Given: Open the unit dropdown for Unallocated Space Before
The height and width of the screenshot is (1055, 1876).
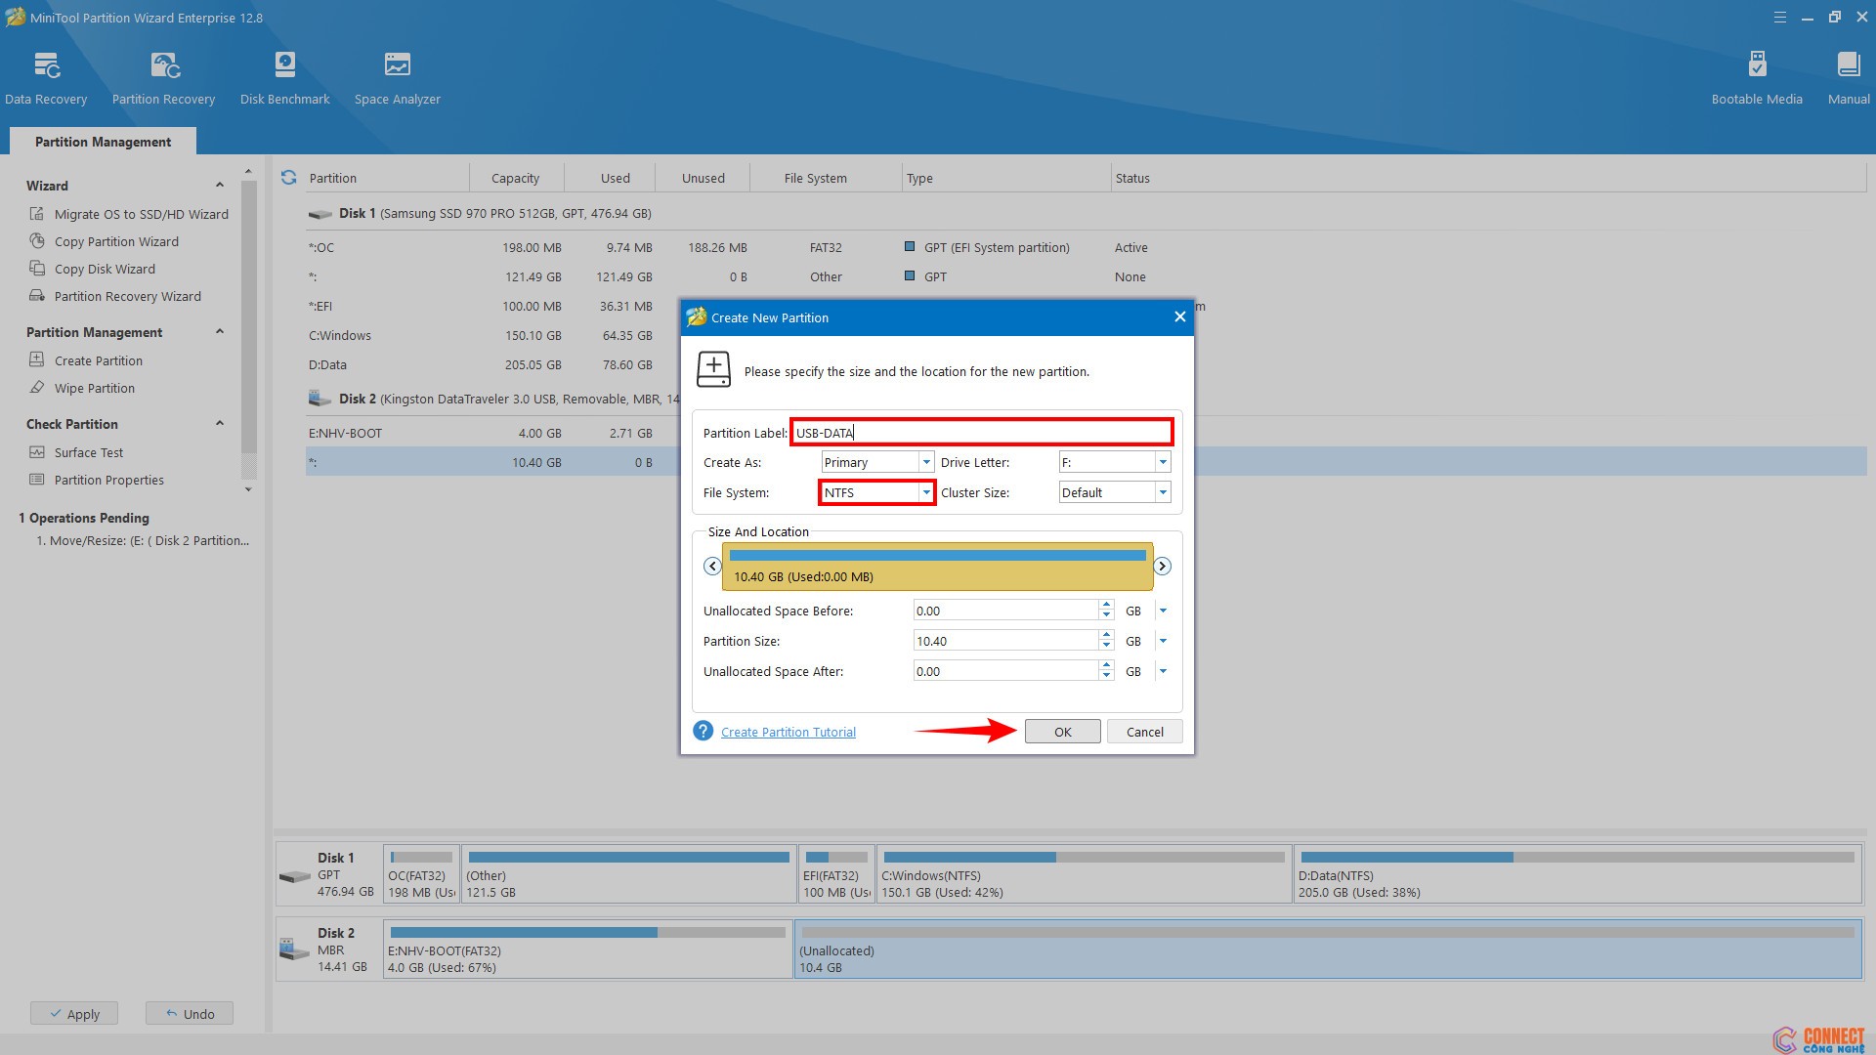Looking at the screenshot, I should 1163,611.
